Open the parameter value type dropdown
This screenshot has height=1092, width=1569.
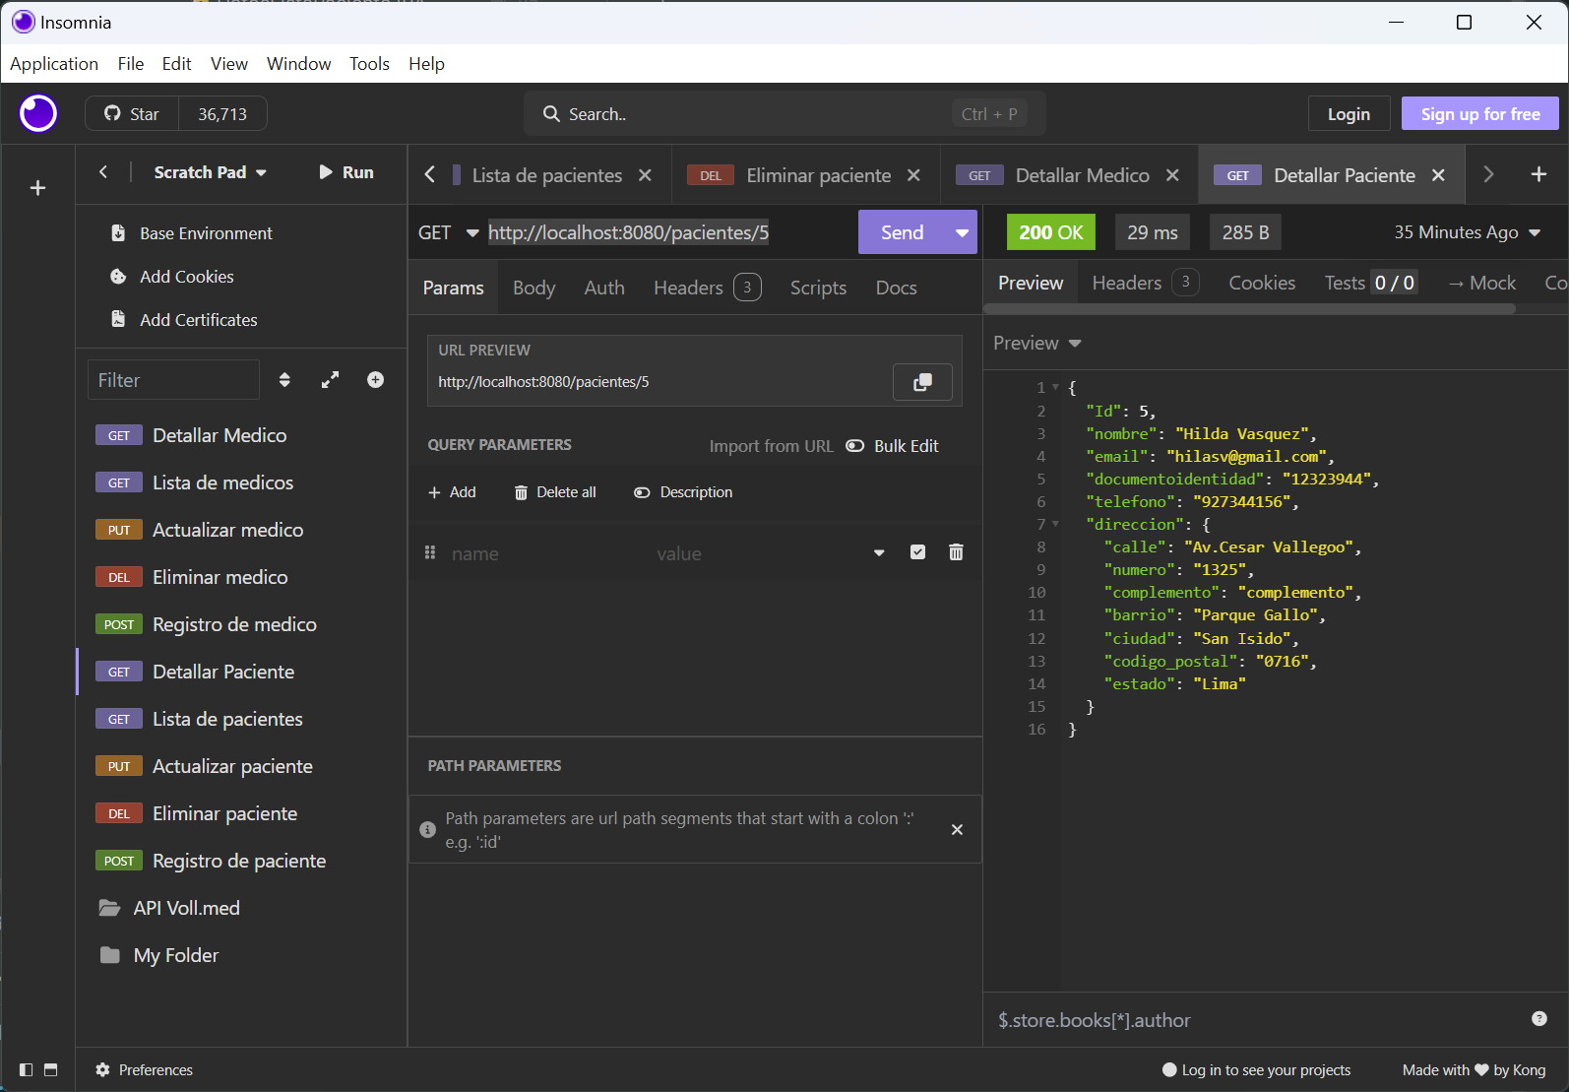click(x=879, y=552)
